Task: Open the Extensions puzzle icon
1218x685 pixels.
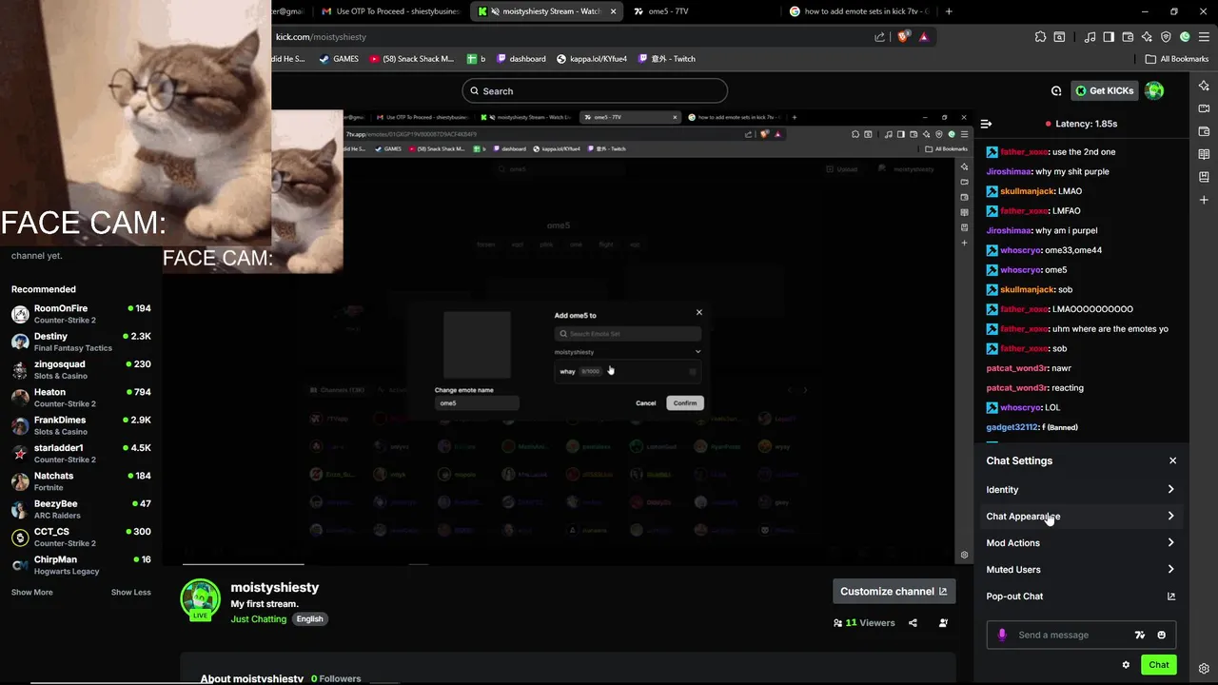Action: pyautogui.click(x=1040, y=37)
